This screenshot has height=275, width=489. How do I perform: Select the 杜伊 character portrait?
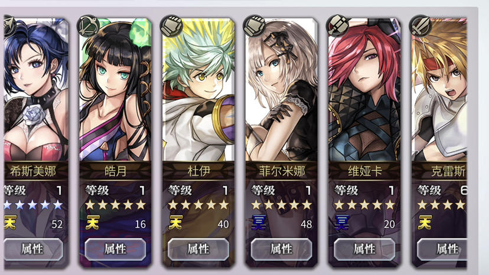point(198,90)
